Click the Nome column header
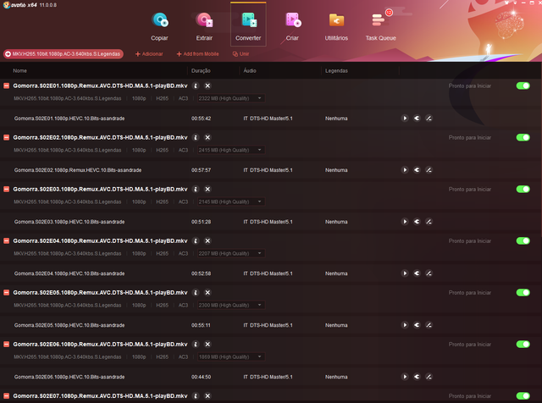Image resolution: width=542 pixels, height=403 pixels. [19, 70]
